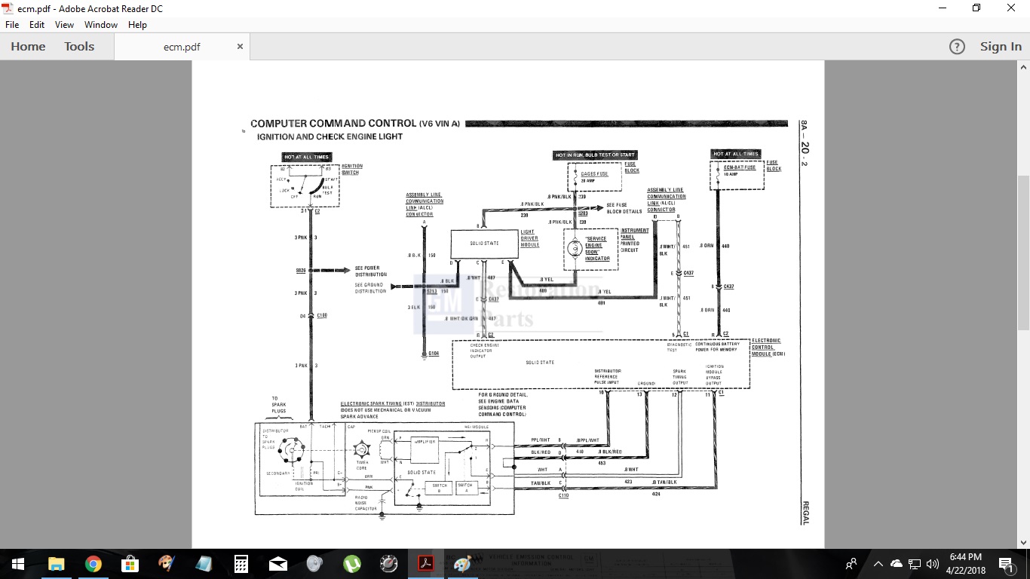The image size is (1030, 579).
Task: Open the Windows Start menu
Action: [17, 564]
